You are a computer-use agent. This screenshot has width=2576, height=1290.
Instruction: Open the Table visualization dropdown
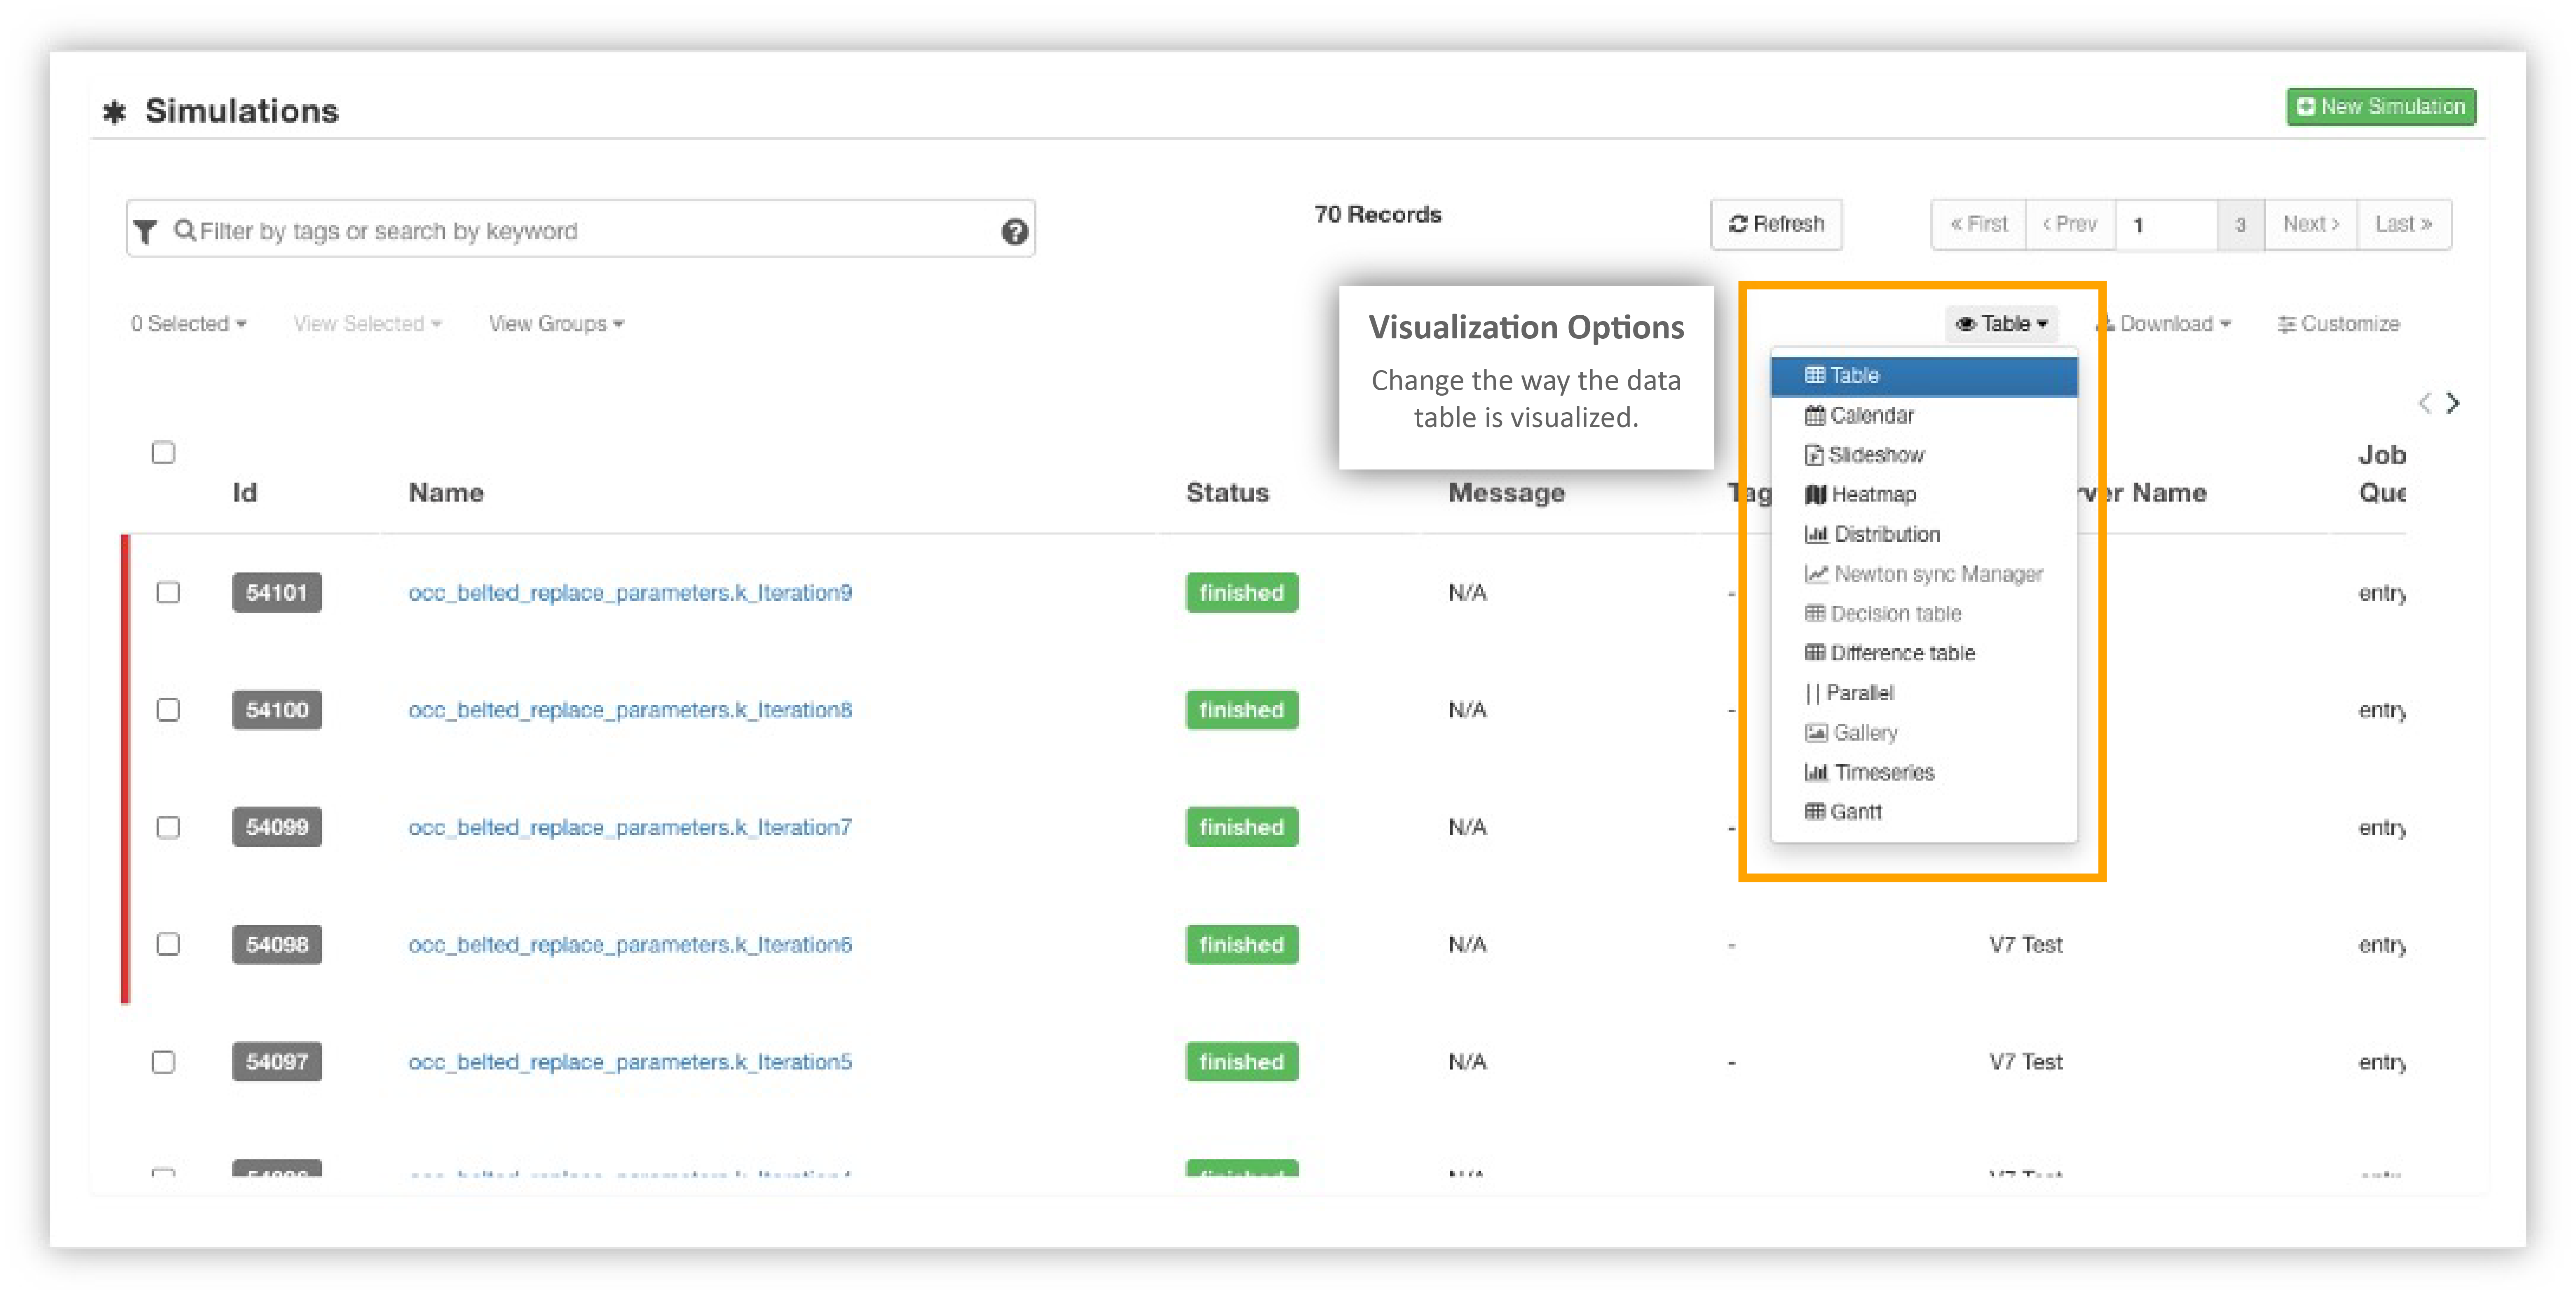(x=2002, y=324)
